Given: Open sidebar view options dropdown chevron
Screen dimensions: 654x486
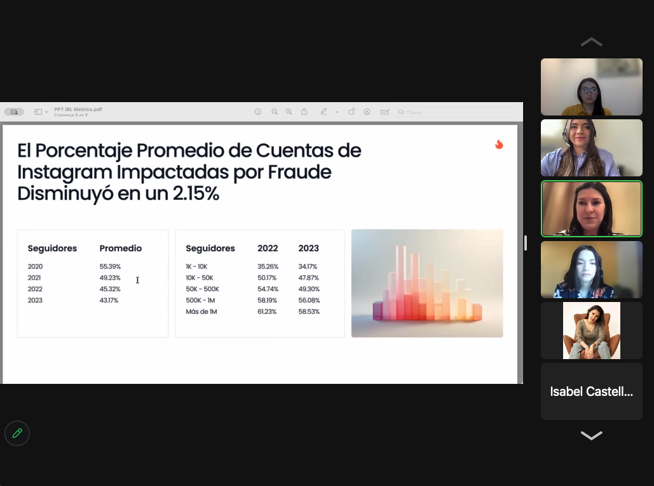Looking at the screenshot, I should [47, 112].
